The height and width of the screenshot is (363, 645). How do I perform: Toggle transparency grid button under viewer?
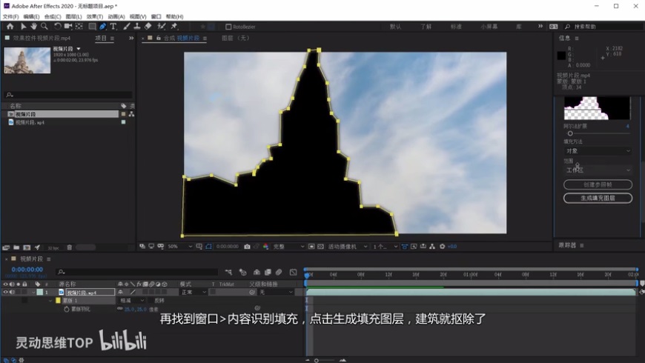tap(320, 247)
